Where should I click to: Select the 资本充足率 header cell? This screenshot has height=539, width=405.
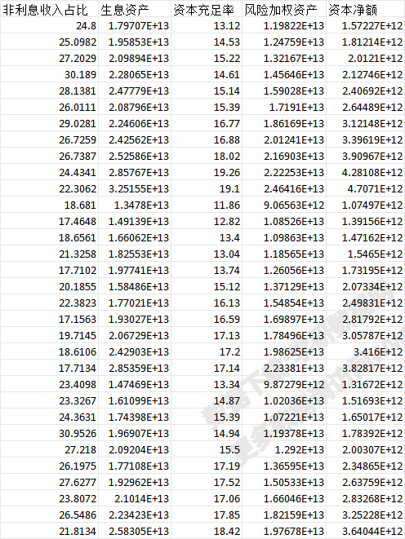[207, 10]
